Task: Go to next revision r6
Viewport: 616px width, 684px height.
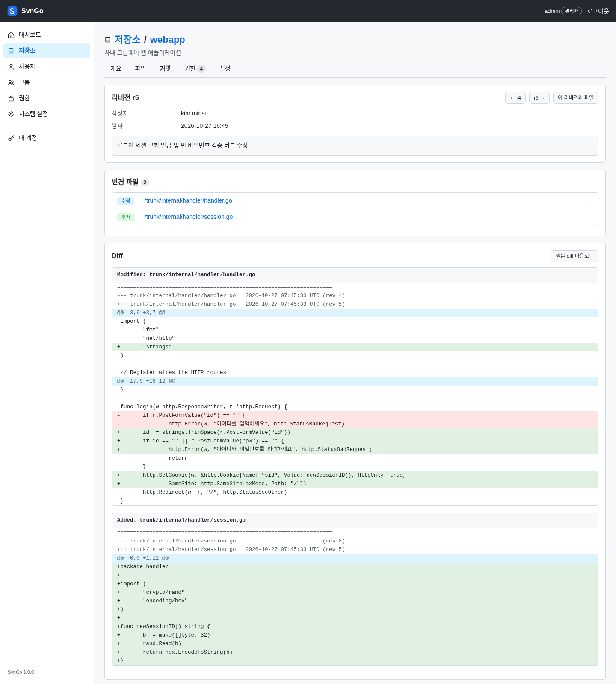Action: click(539, 98)
